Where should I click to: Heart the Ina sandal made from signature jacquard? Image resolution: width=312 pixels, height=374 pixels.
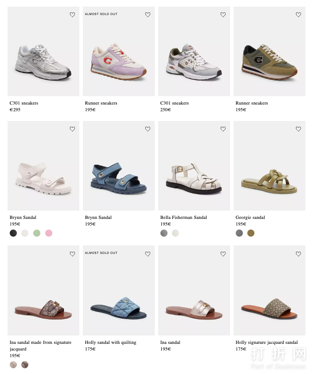point(72,254)
